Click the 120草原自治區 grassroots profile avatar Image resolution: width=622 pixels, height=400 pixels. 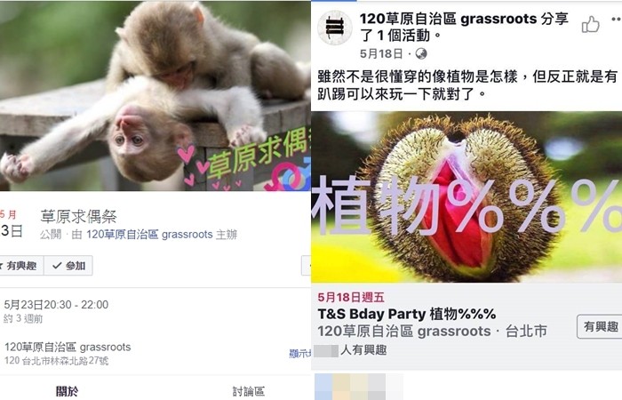[334, 28]
